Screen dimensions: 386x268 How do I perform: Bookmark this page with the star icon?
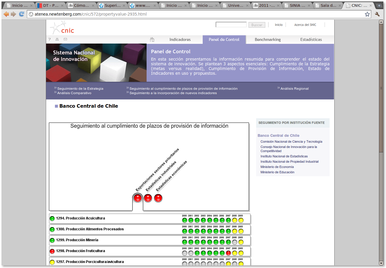(x=367, y=14)
